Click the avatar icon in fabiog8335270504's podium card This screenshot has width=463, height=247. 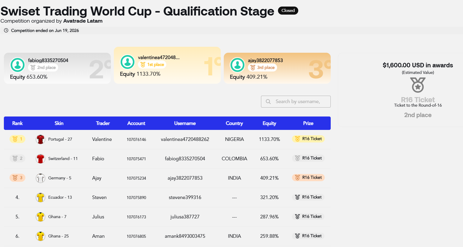(x=18, y=65)
